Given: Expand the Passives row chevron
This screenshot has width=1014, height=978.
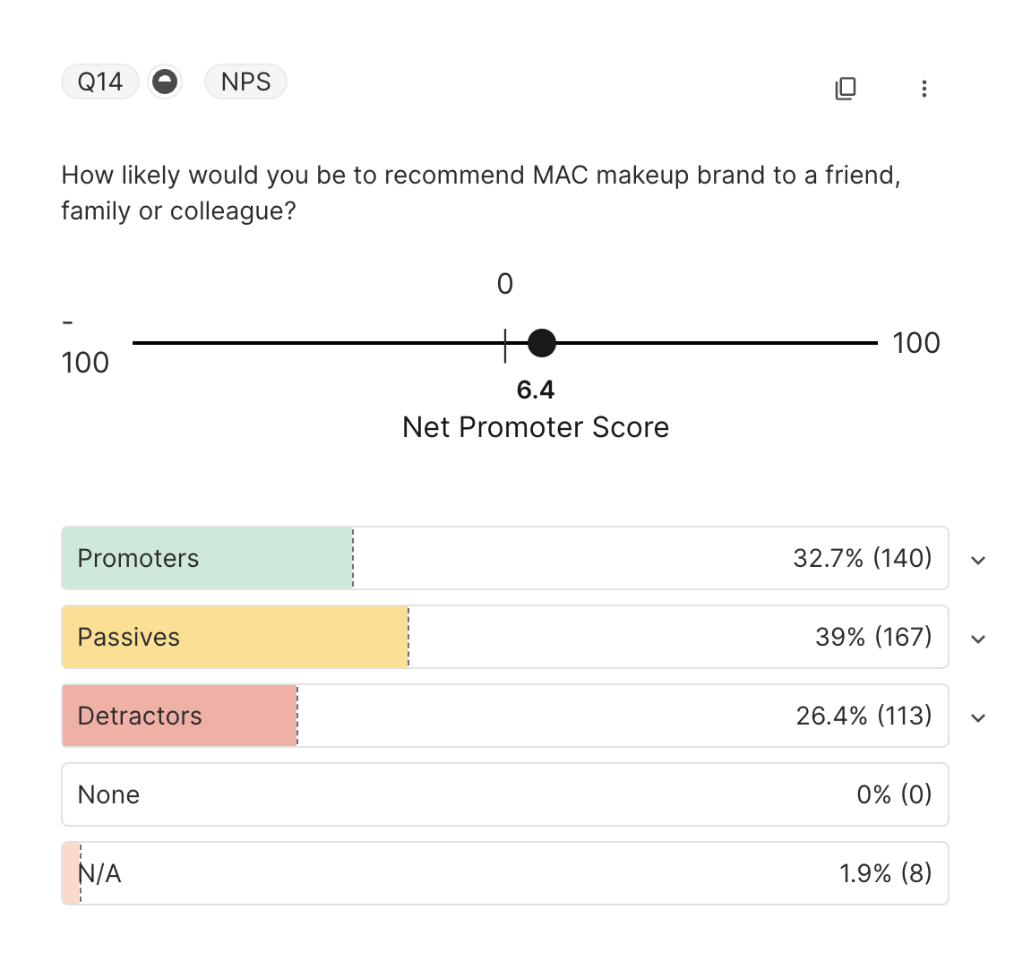Looking at the screenshot, I should click(x=978, y=639).
